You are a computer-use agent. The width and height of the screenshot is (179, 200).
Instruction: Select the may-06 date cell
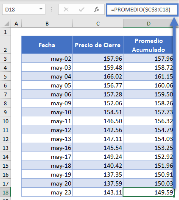coord(47,94)
